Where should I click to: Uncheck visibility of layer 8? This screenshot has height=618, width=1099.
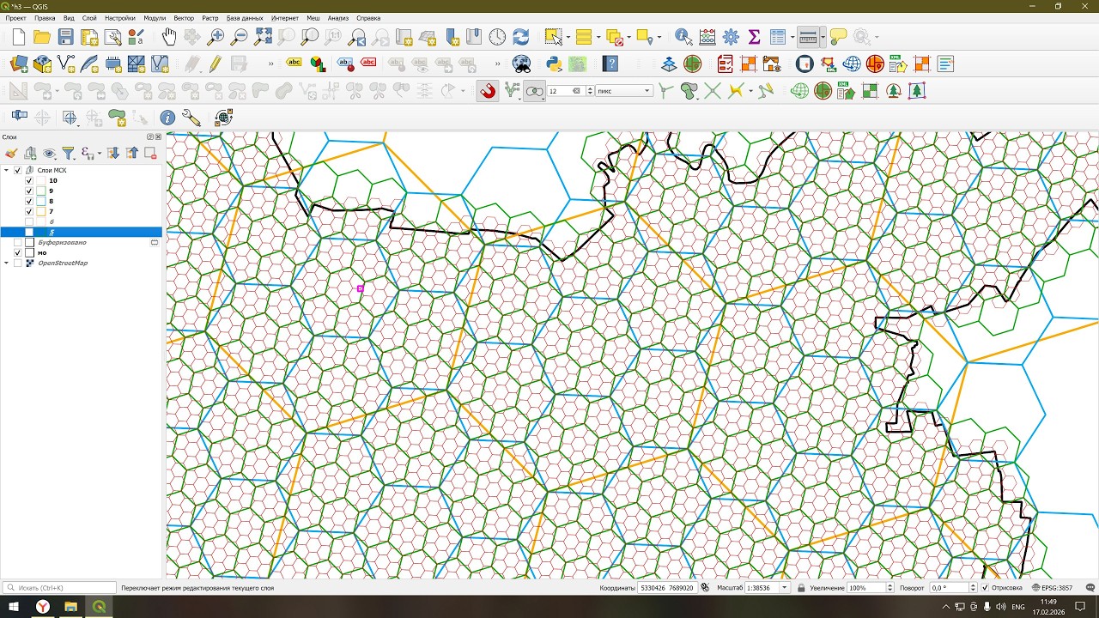click(x=29, y=201)
